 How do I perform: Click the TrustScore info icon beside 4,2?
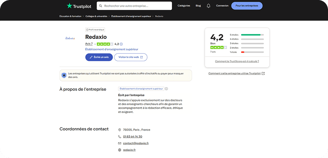[121, 44]
